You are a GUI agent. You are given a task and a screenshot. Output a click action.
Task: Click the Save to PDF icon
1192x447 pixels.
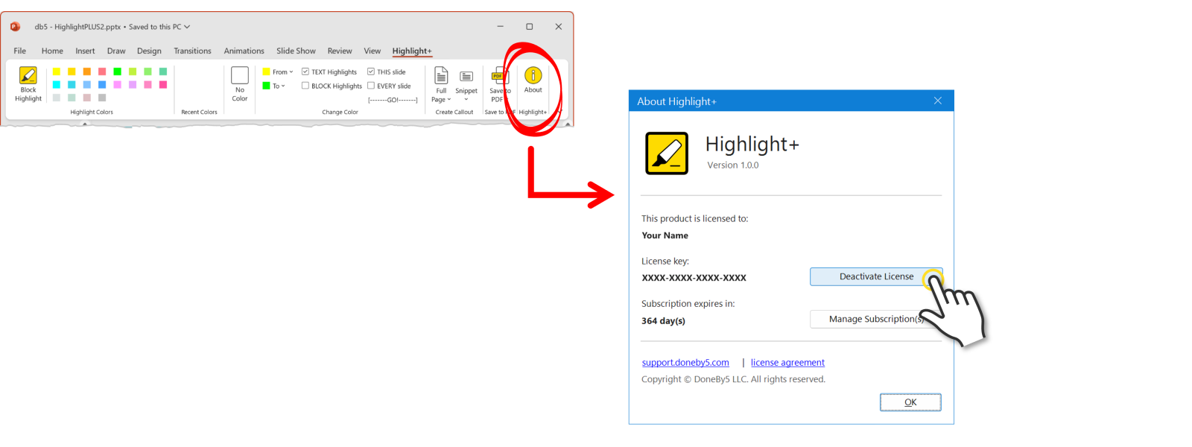[499, 76]
